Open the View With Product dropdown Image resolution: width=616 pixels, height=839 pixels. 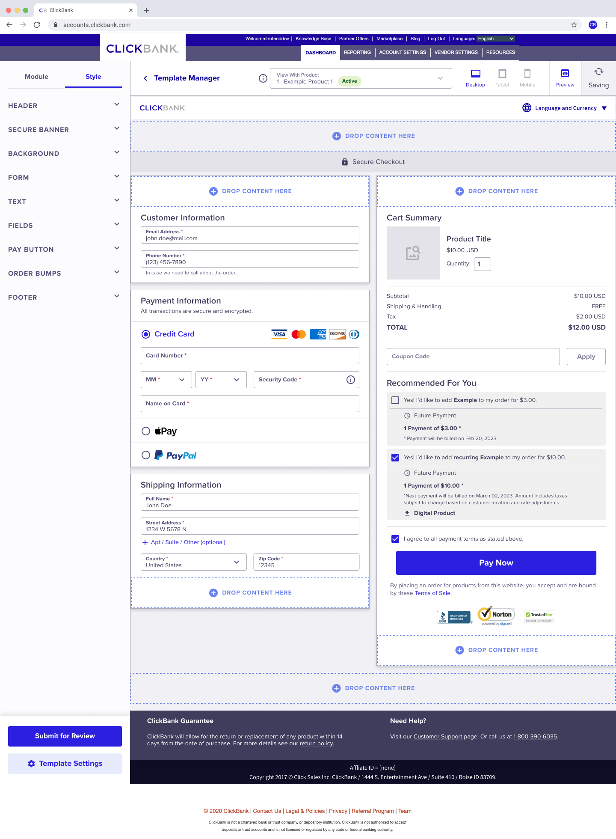coord(361,78)
